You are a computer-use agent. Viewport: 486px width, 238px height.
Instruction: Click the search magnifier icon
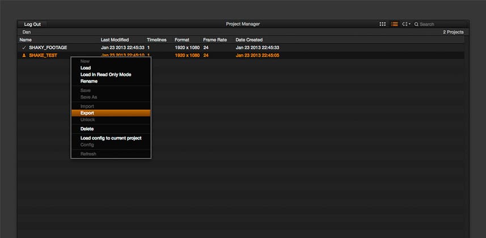(416, 24)
